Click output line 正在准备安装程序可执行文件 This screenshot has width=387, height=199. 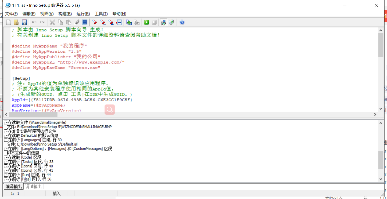(30, 131)
